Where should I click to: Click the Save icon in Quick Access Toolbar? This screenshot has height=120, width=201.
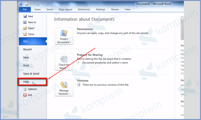(27, 4)
